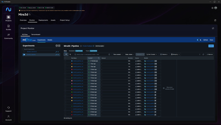Viewport: 221px width, 125px height.
Task: Switch to the Tensorboard tab
Action: [36, 34]
